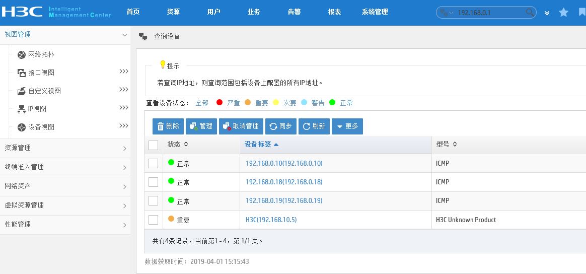
Task: Select the checkbox for the H3C device row
Action: click(154, 220)
